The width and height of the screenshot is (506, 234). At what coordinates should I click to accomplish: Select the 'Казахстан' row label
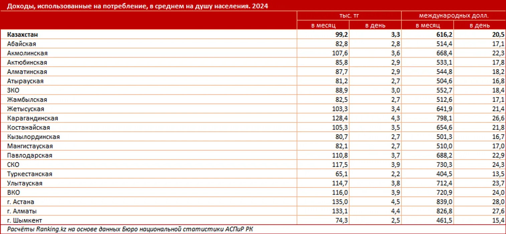coord(22,34)
